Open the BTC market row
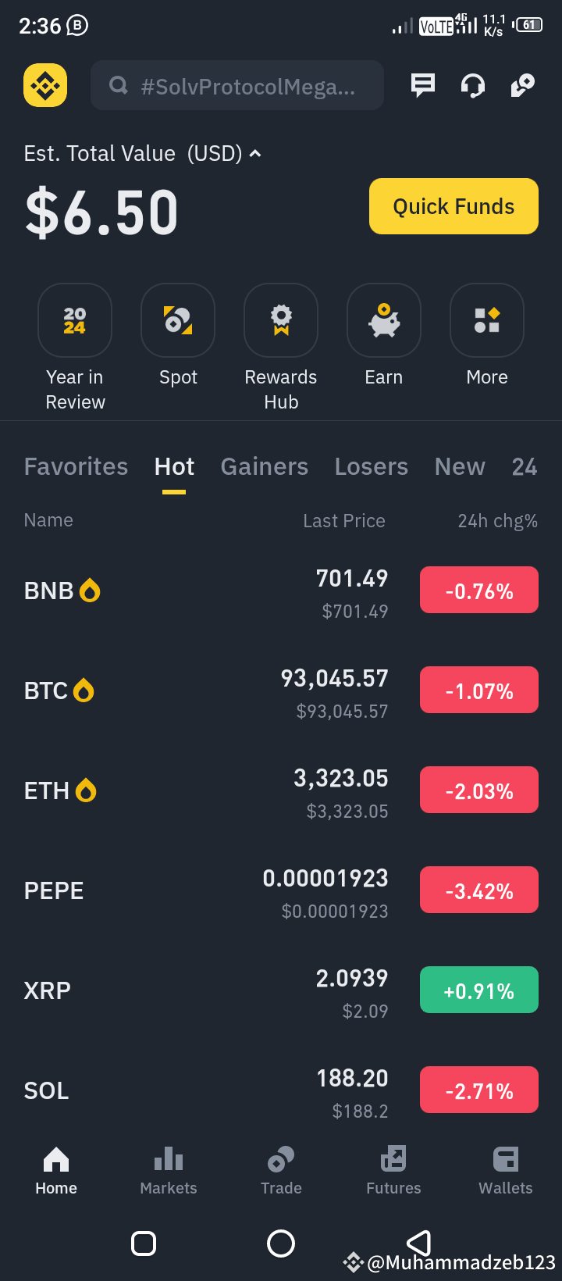The height and width of the screenshot is (1281, 562). pyautogui.click(x=281, y=691)
